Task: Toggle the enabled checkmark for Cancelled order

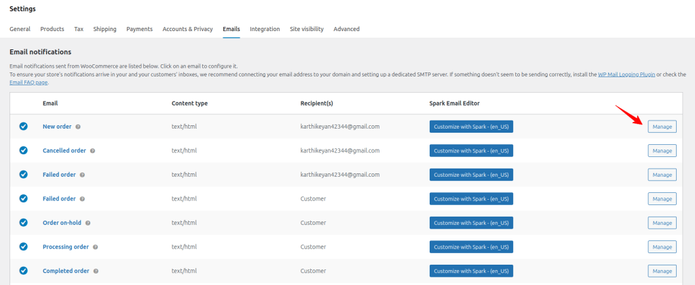Action: tap(24, 150)
